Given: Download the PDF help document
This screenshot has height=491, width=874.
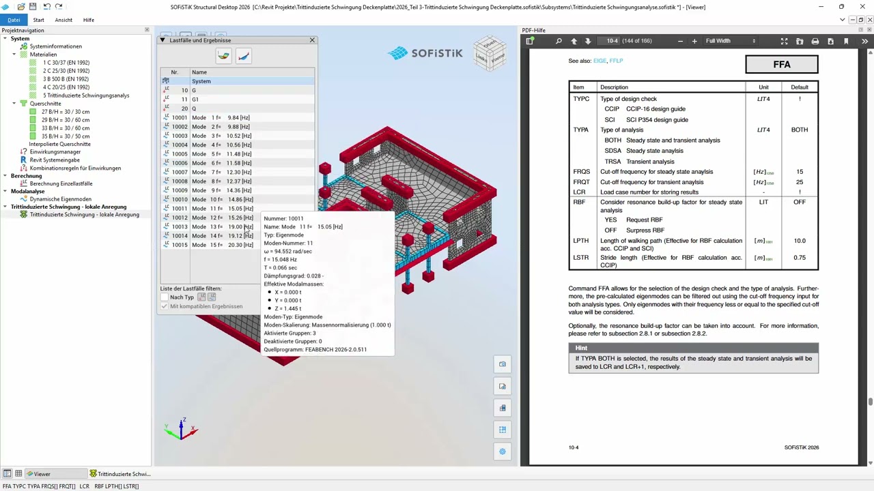Looking at the screenshot, I should pyautogui.click(x=830, y=41).
